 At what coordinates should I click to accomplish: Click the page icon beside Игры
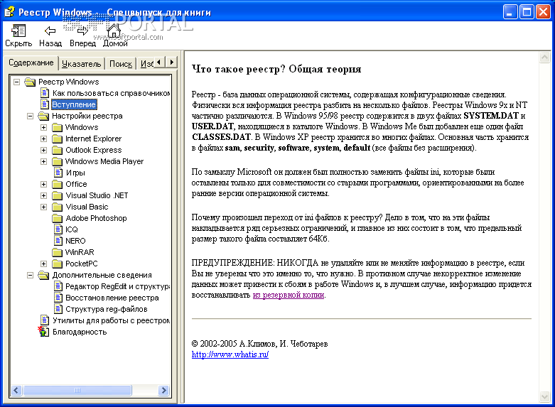pyautogui.click(x=58, y=173)
